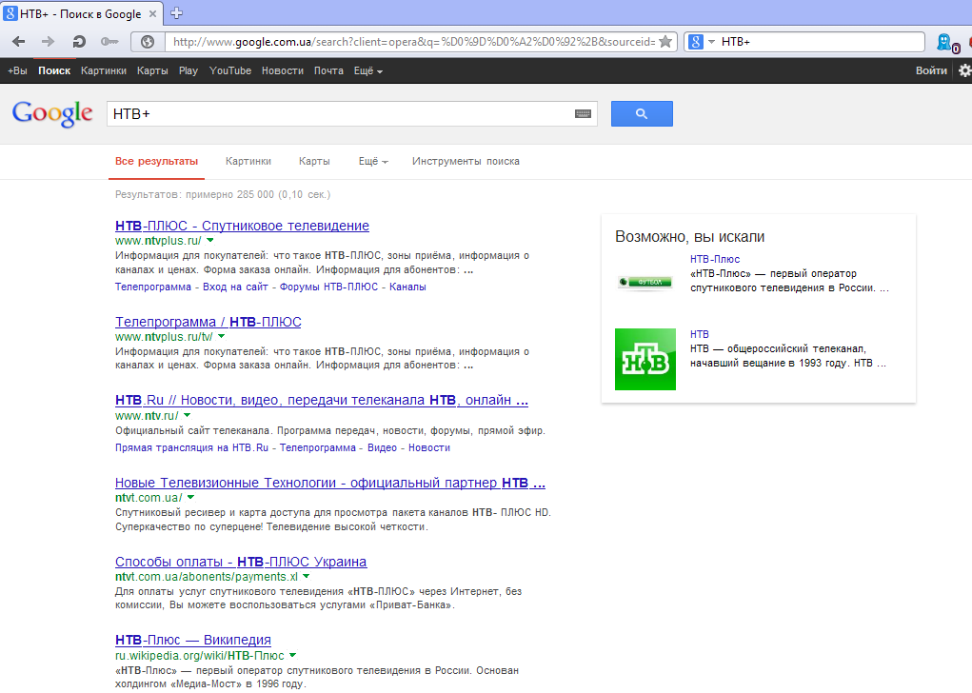Click the green НТВ logo thumbnail
The width and height of the screenshot is (972, 693).
click(645, 359)
